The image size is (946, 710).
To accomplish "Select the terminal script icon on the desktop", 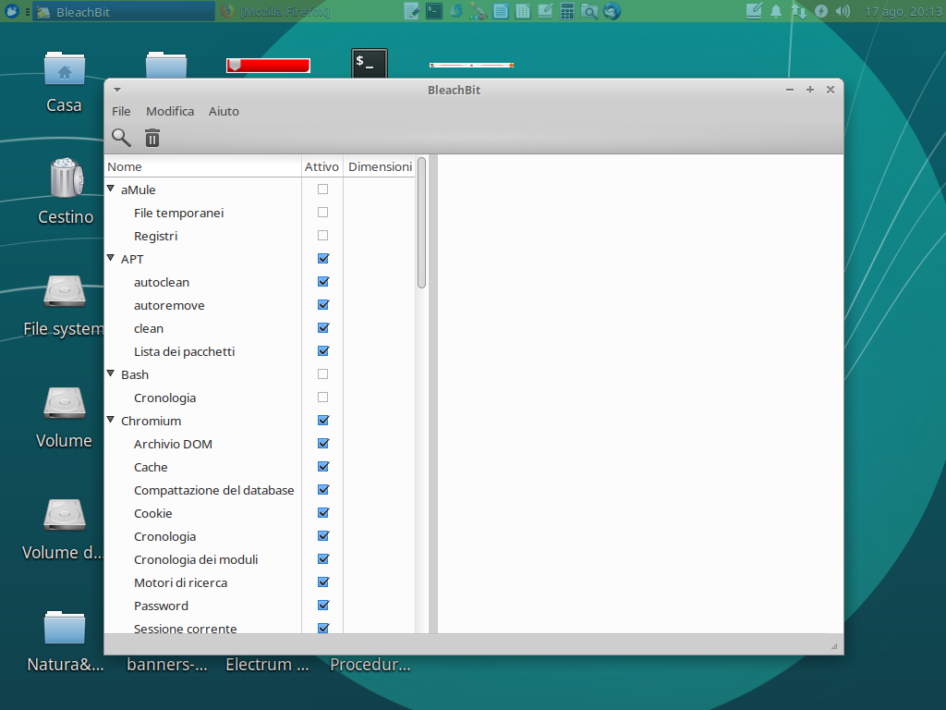I will 370,64.
